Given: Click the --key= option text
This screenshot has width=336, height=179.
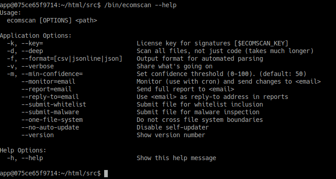Looking at the screenshot, I should click(32, 43).
